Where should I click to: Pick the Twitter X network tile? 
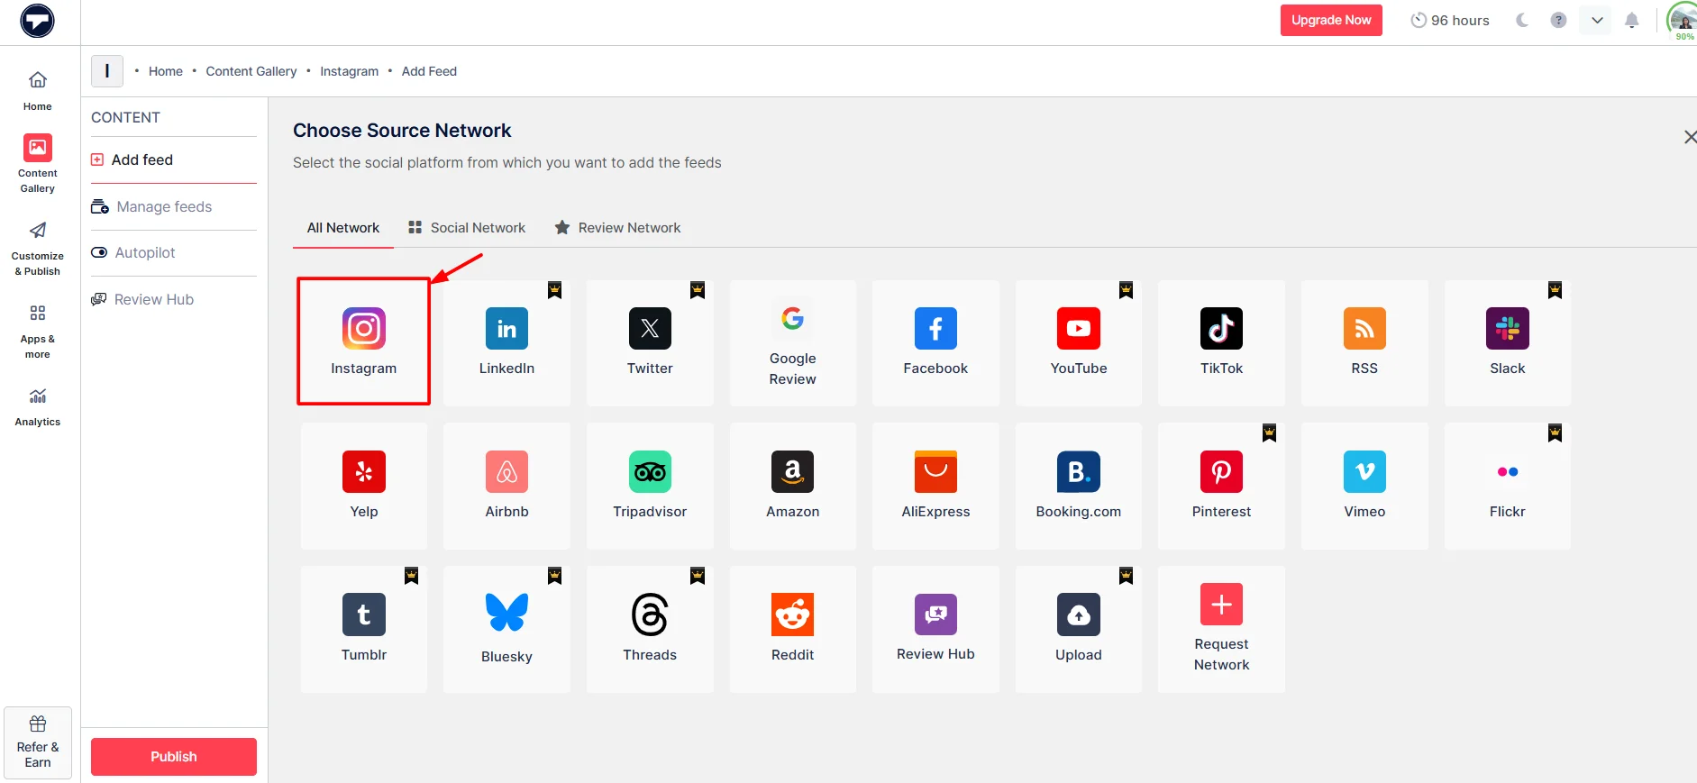coord(650,342)
